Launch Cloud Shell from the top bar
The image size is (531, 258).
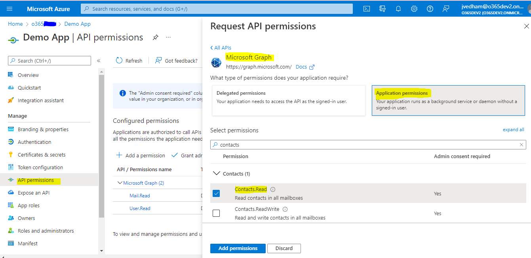tap(367, 9)
